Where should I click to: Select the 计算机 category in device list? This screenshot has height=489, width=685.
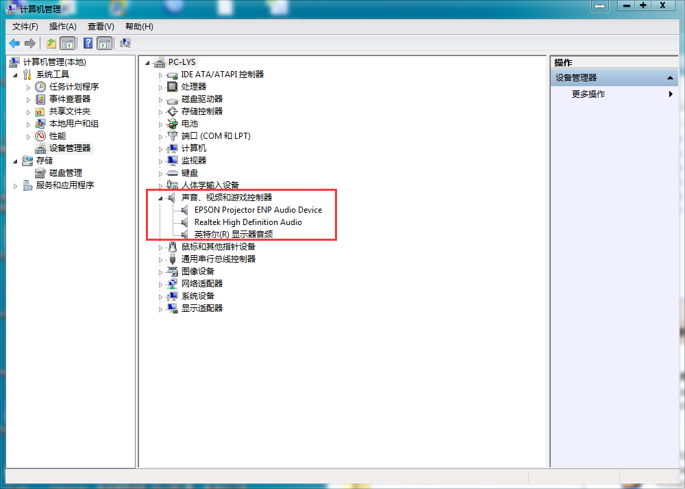click(x=194, y=148)
